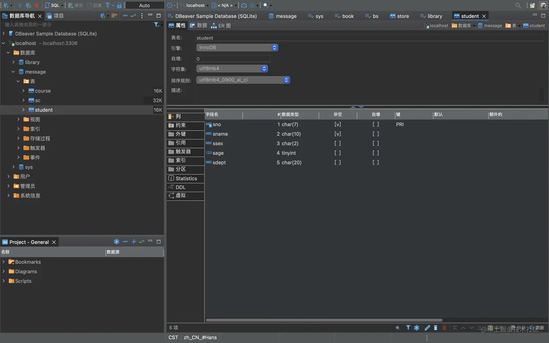The width and height of the screenshot is (549, 343).
Task: Click the global search magnifier at top right
Action: point(518,5)
